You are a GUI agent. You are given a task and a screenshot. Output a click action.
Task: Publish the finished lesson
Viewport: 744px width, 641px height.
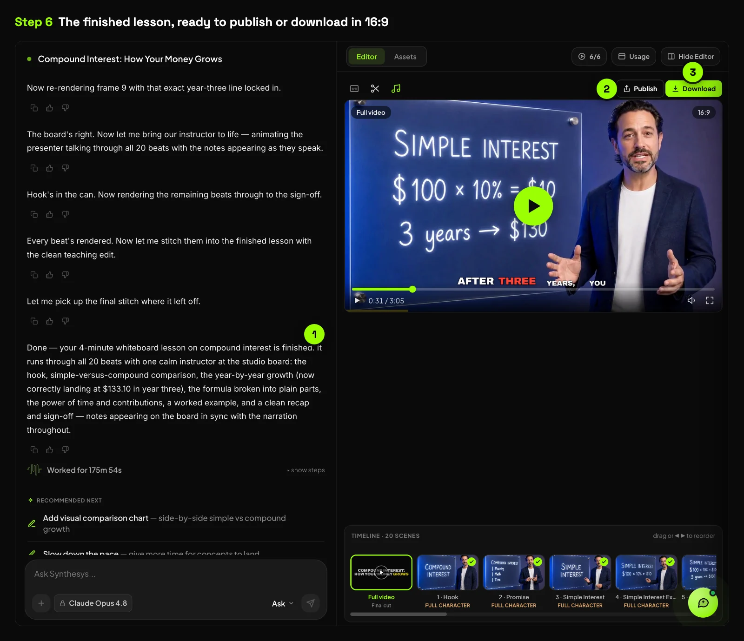click(640, 89)
